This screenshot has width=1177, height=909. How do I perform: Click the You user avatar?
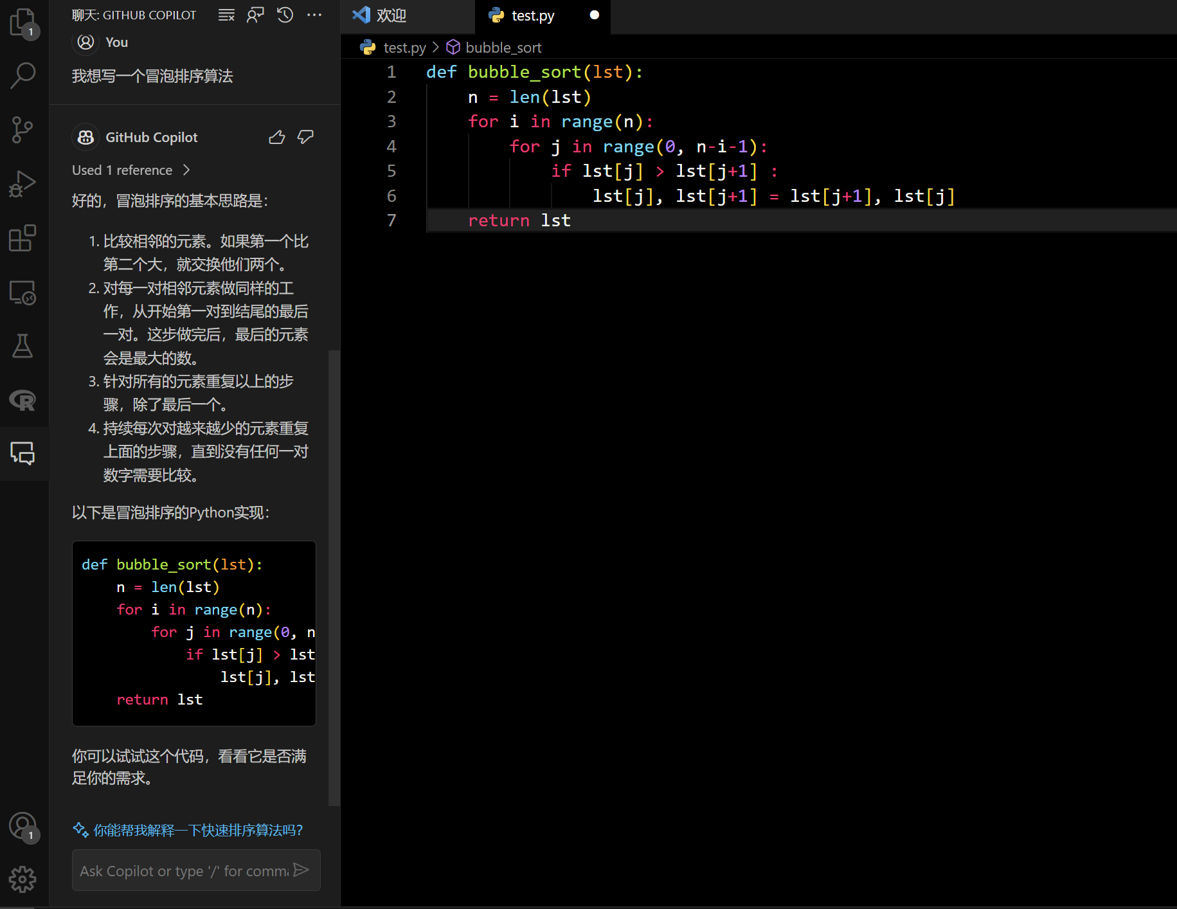85,42
